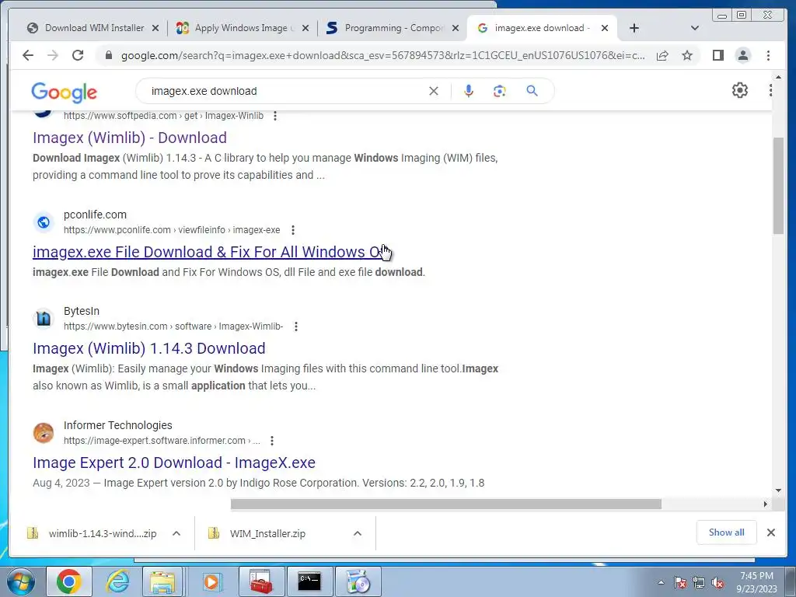Open options for Informer Technologies result
796x597 pixels.
272,441
